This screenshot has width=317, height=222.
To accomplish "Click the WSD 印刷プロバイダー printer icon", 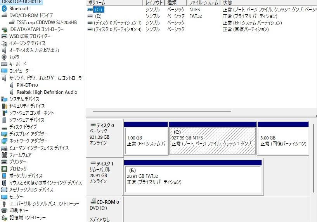I will tap(4, 36).
